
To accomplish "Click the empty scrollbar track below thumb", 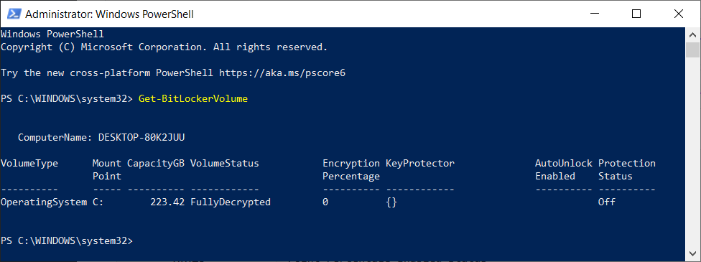I will click(x=693, y=156).
